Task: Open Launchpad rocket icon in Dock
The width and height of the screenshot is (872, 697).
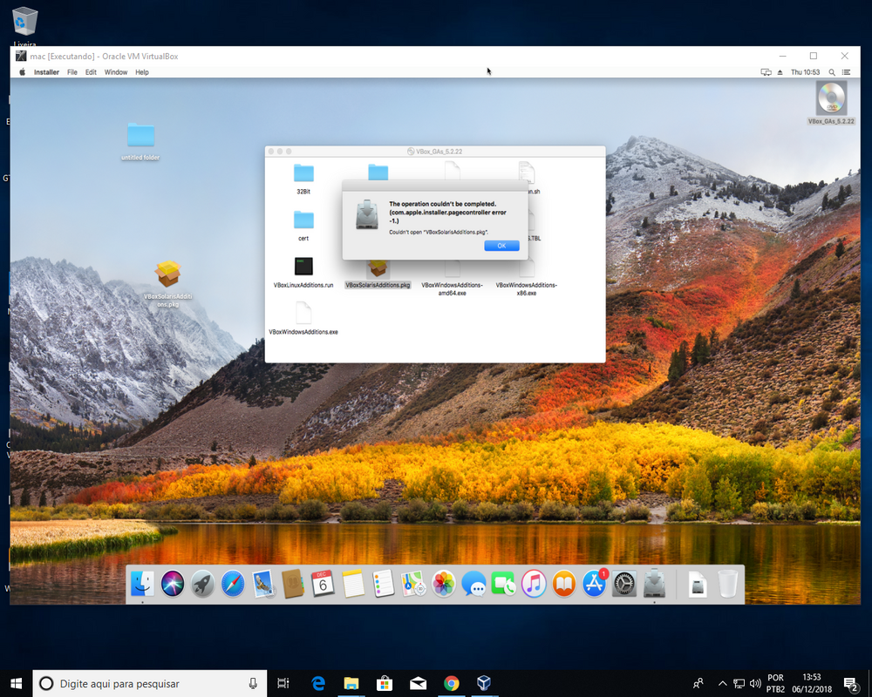Action: click(202, 584)
